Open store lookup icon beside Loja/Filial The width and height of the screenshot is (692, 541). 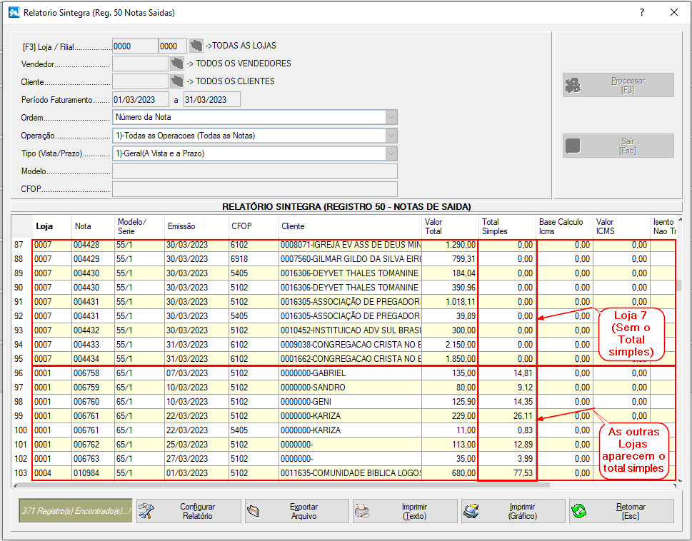[x=196, y=46]
